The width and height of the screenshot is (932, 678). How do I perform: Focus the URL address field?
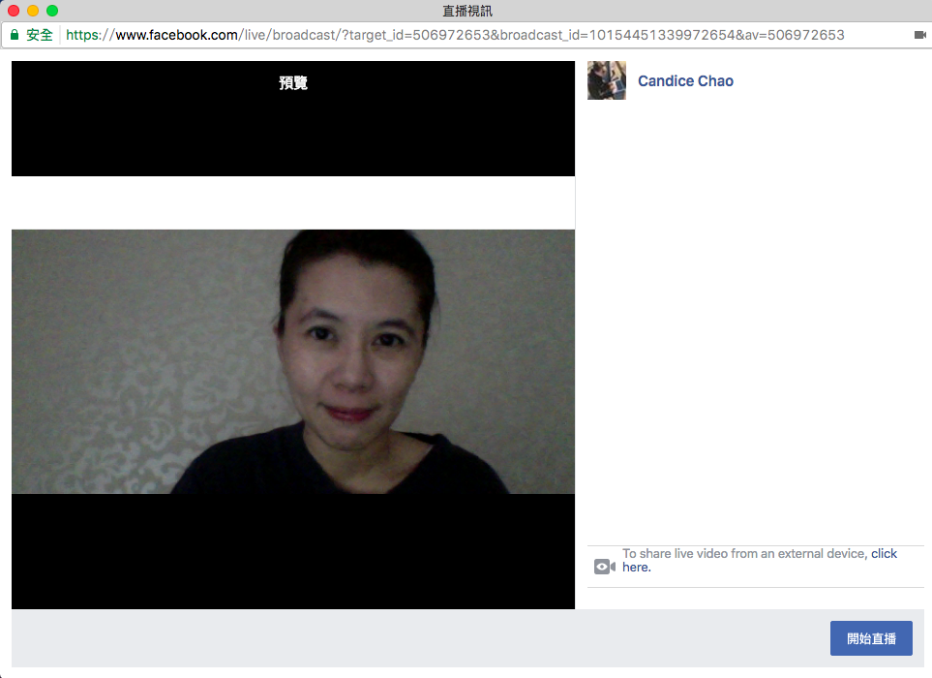click(484, 35)
